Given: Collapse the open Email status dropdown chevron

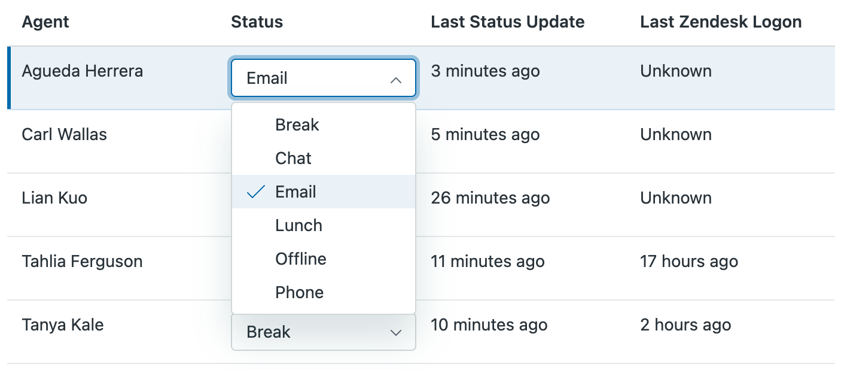Looking at the screenshot, I should click(x=395, y=79).
